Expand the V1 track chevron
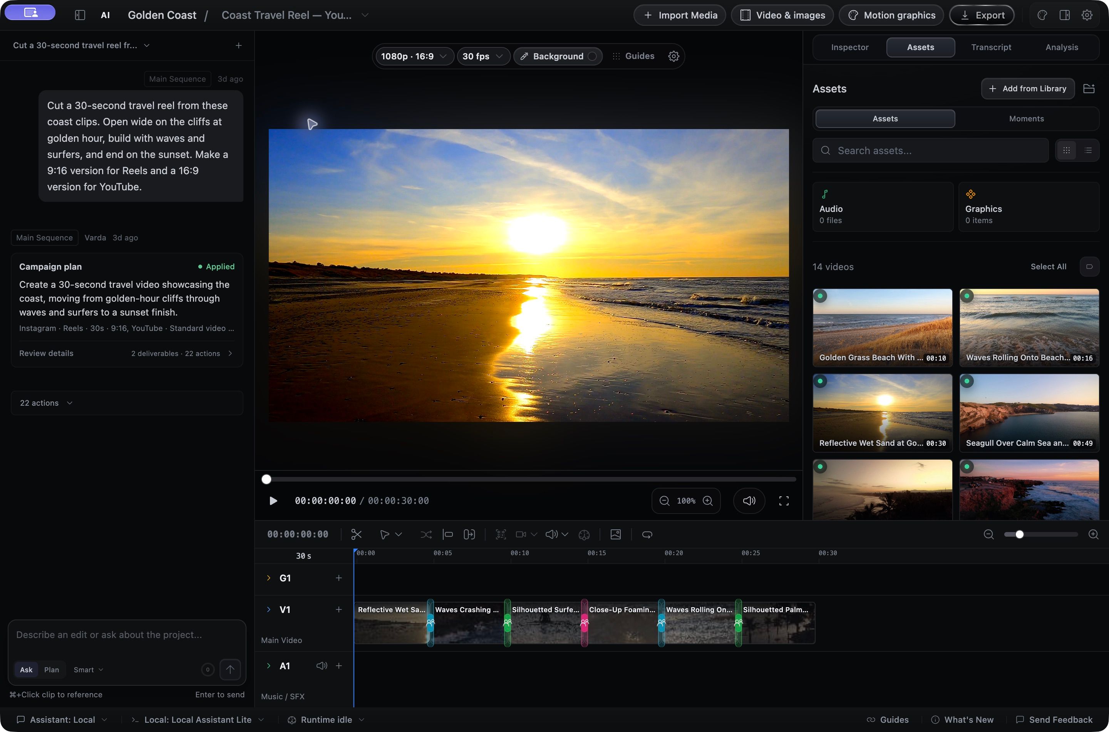The height and width of the screenshot is (732, 1109). 268,610
